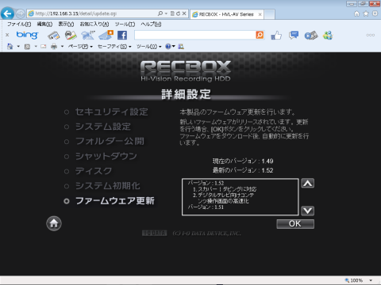Open セキュリティ設定 settings page
This screenshot has height=285, width=381.
click(111, 112)
